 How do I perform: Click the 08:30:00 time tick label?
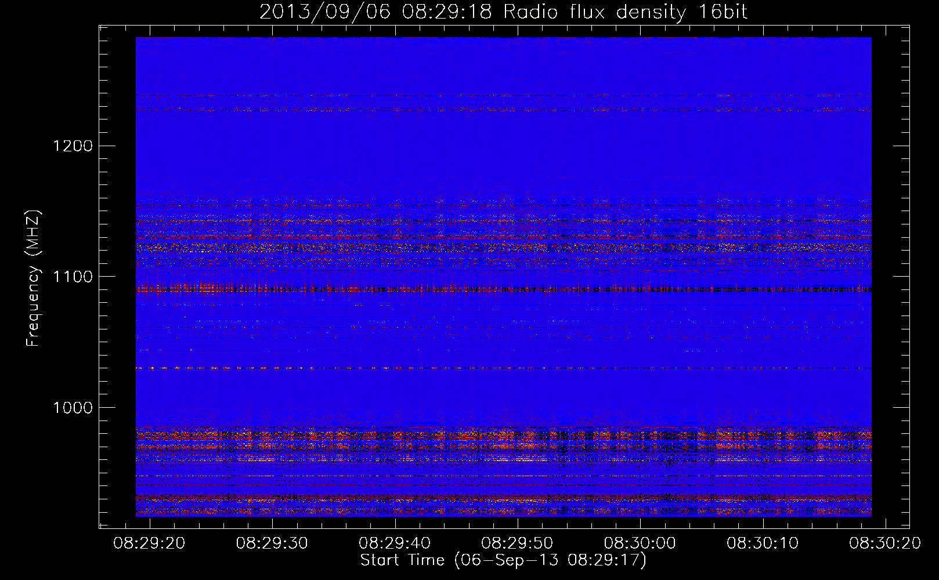pyautogui.click(x=640, y=543)
